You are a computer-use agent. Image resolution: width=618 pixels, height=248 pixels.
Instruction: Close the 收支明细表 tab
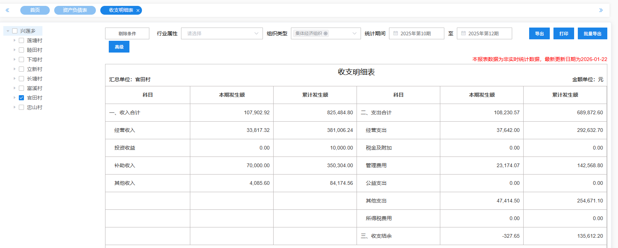(x=138, y=11)
